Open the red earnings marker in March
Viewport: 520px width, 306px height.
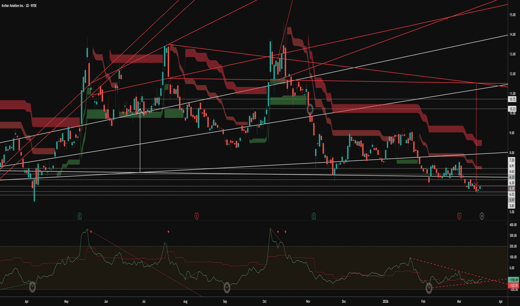click(x=459, y=215)
